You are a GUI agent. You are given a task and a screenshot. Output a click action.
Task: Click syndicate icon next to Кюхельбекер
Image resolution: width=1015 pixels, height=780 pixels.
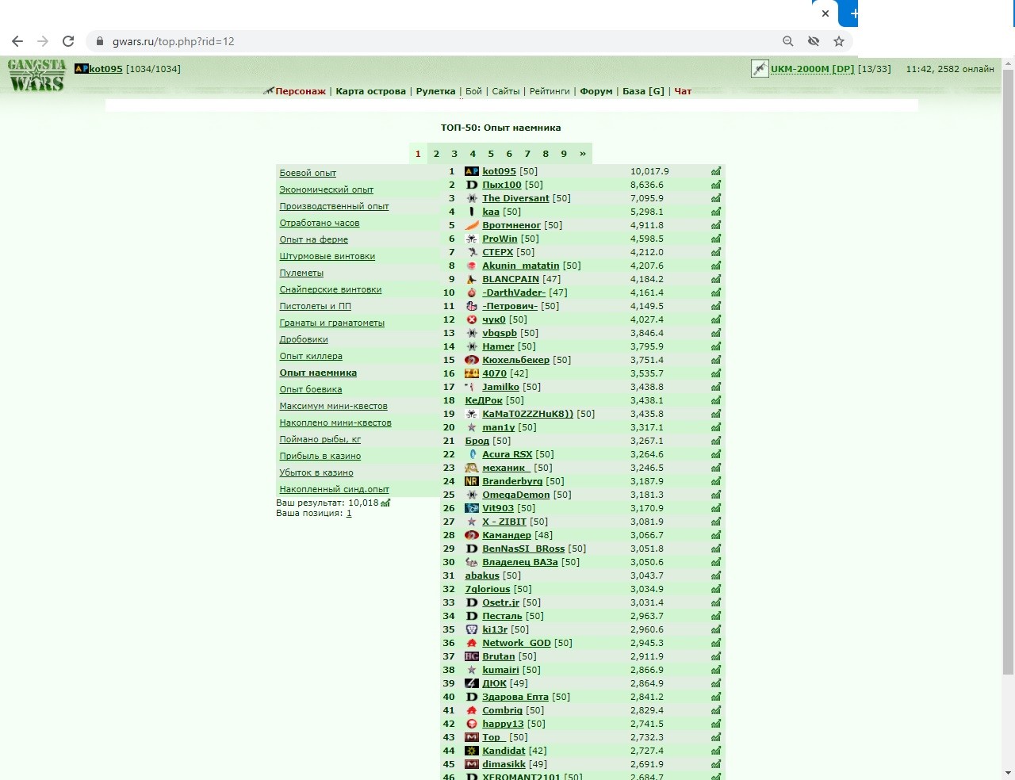click(472, 360)
